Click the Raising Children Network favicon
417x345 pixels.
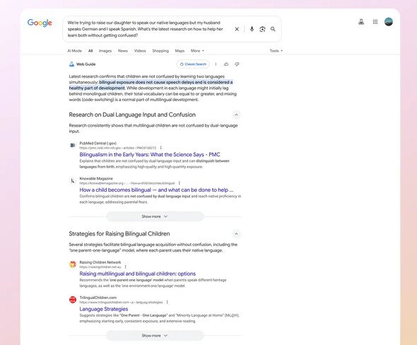point(73,264)
